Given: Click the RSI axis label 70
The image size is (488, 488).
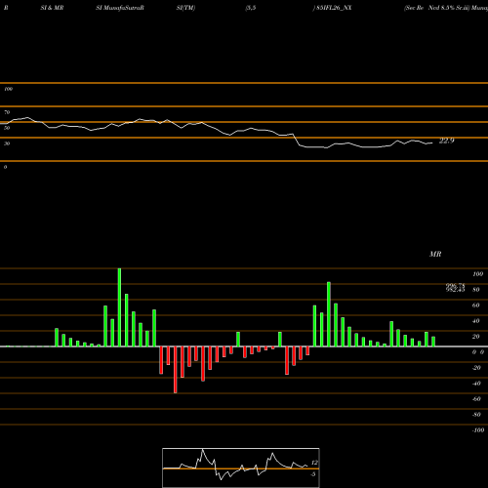Looking at the screenshot, I should (x=7, y=112).
